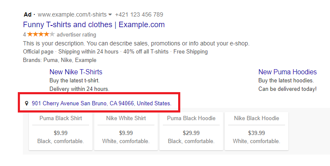Click the $39.99 price on Nike hoodie

(257, 133)
